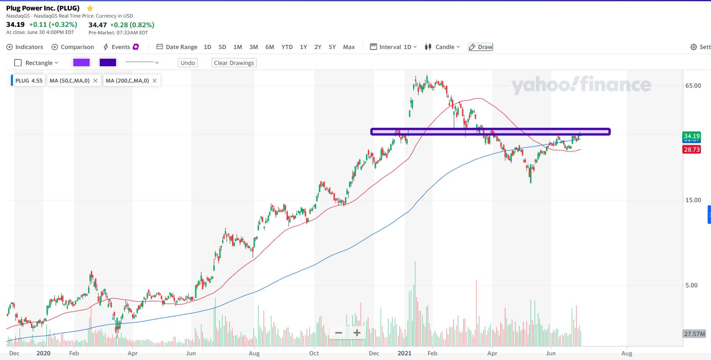This screenshot has width=711, height=360.
Task: Zoom in the chart with plus icon
Action: pyautogui.click(x=357, y=333)
